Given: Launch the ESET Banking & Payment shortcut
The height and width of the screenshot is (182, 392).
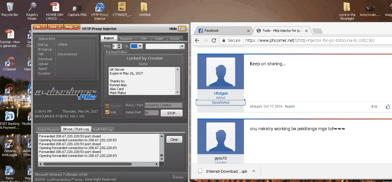Looking at the screenshot, I should [x=10, y=120].
